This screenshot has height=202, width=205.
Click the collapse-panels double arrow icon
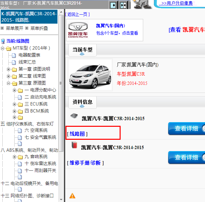click(x=123, y=5)
